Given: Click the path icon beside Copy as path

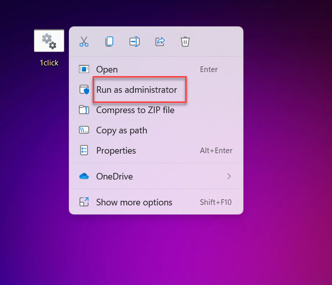Looking at the screenshot, I should [x=84, y=130].
